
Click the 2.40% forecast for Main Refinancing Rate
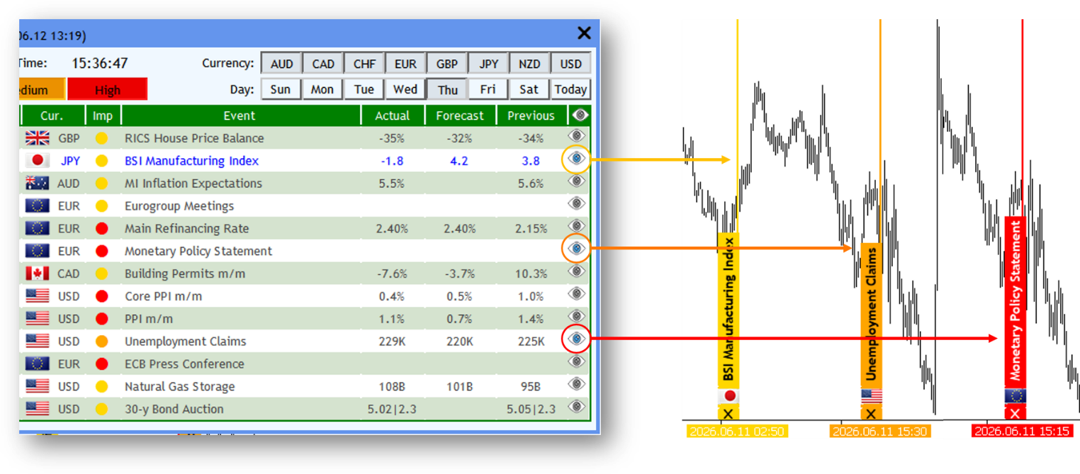pos(459,229)
